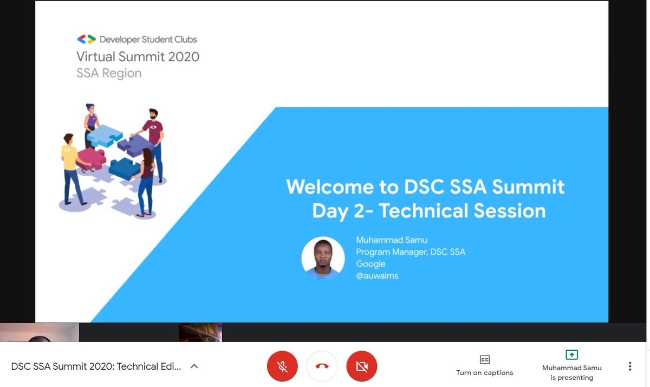Click 'Program Manager, DSC SSA' text

coord(411,251)
